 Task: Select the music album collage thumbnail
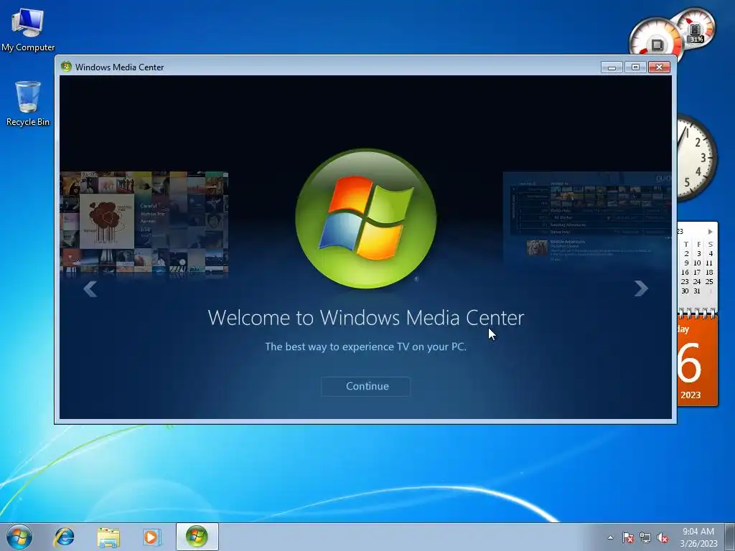[144, 222]
